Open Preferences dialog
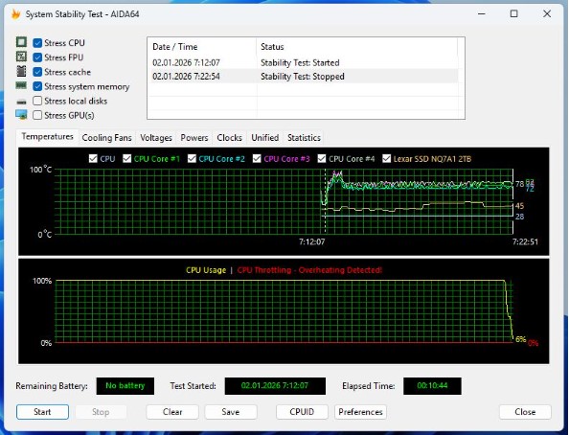 (360, 412)
